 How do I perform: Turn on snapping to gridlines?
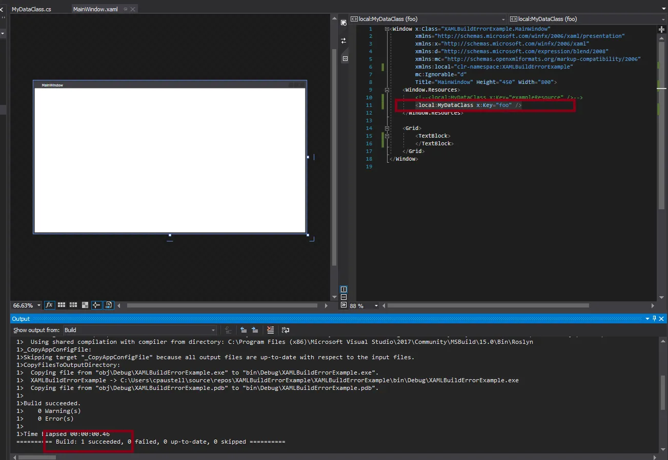[x=73, y=305]
